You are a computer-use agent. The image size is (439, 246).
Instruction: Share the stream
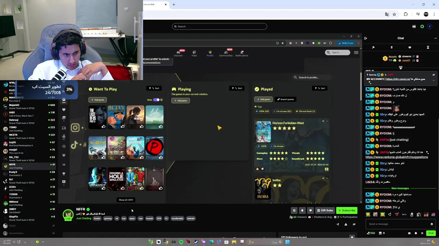(x=337, y=224)
